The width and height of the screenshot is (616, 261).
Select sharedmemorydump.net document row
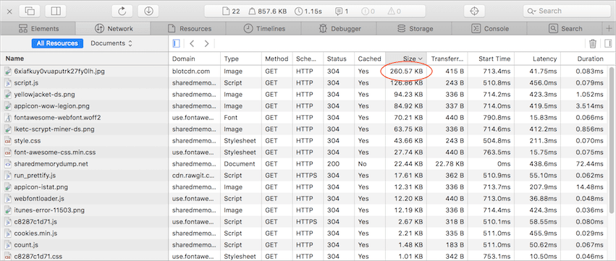(x=304, y=164)
